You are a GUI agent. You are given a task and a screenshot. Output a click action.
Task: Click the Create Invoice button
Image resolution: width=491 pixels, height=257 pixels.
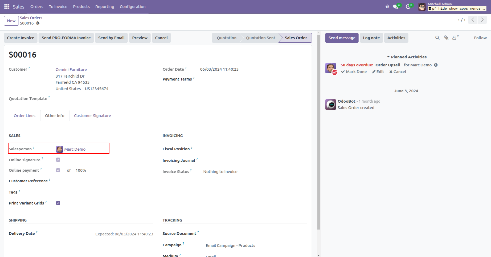(x=21, y=38)
